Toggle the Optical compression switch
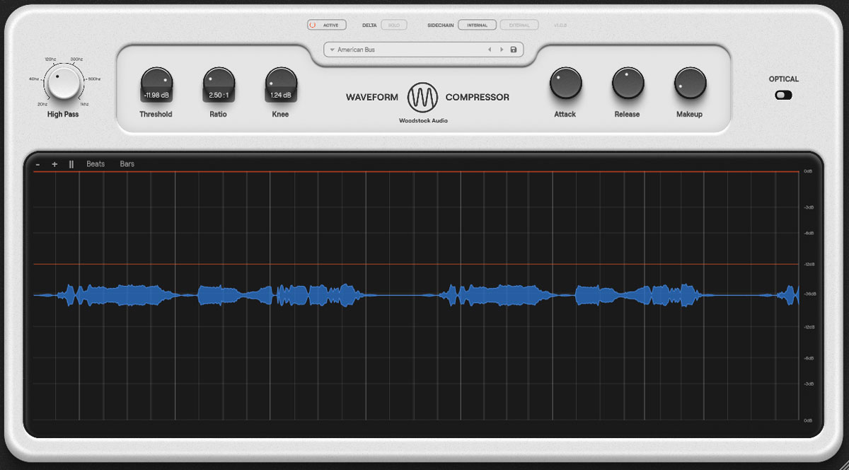 coord(782,94)
